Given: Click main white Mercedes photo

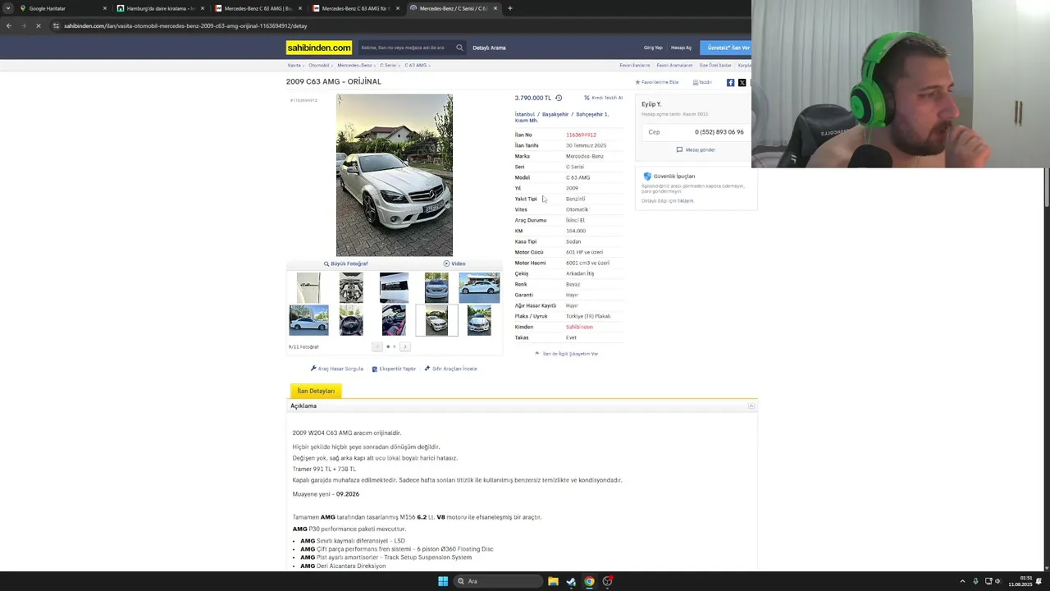Looking at the screenshot, I should (x=395, y=175).
